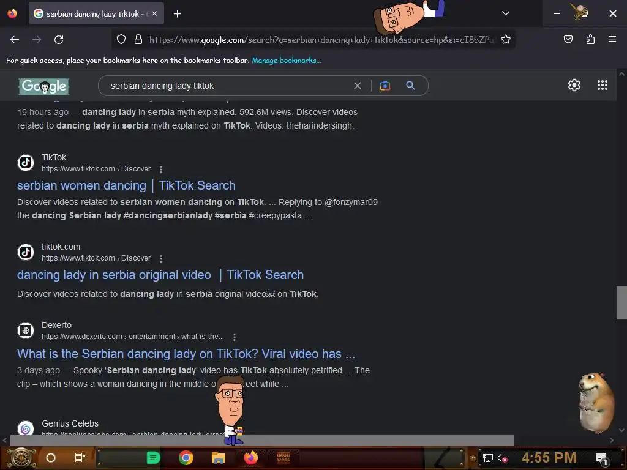Click TikTok favicon of serbian women dancing result
This screenshot has height=470, width=627.
point(26,163)
